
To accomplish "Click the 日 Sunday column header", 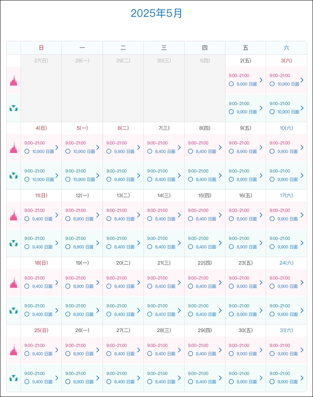I will (x=41, y=48).
